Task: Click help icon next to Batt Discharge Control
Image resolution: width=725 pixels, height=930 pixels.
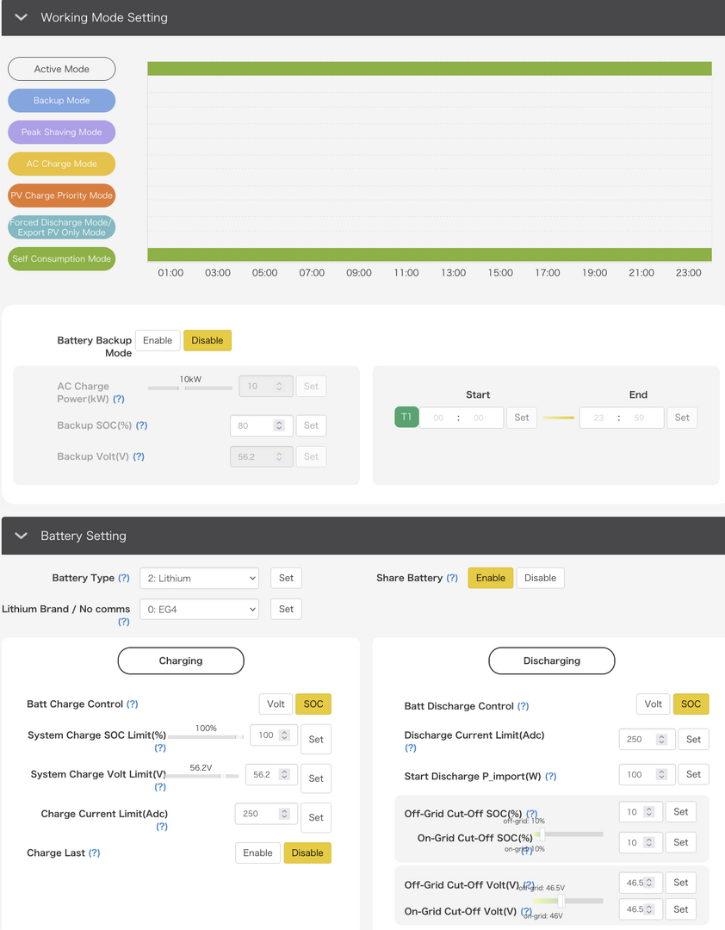Action: pos(524,706)
